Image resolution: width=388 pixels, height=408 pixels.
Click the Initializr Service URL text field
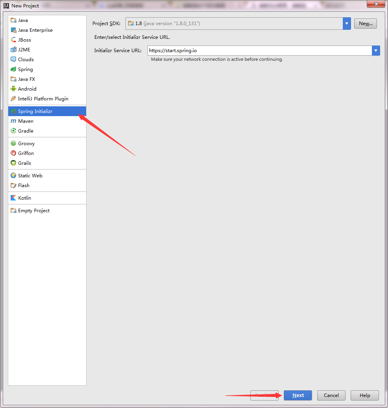[x=260, y=51]
